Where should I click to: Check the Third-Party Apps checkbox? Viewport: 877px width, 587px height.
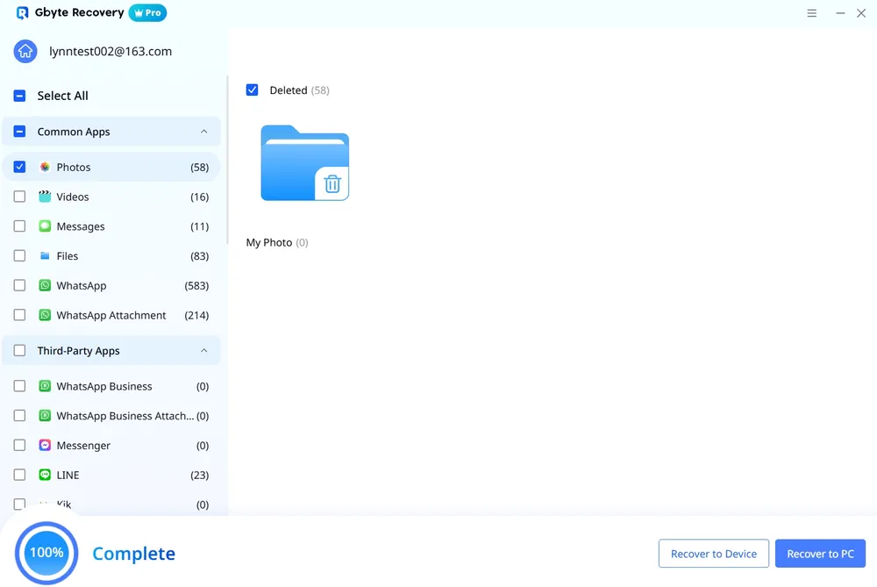19,351
